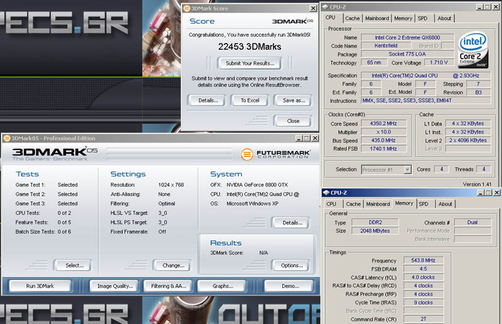Screen dimensions: 502x324
Task: Click the Cycle Time 9 clocks value
Action: pos(423,303)
